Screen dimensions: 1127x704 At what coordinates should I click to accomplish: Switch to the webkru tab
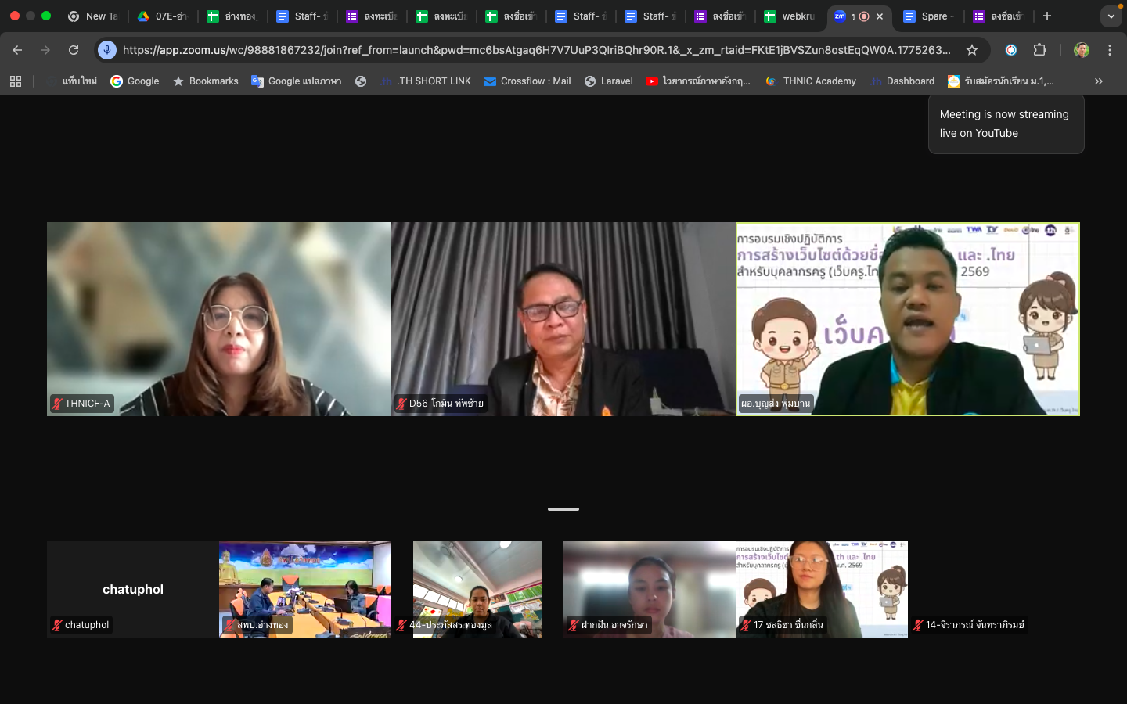[789, 16]
